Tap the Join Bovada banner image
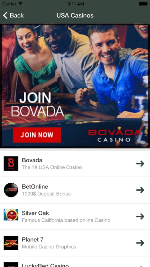 click(x=75, y=86)
